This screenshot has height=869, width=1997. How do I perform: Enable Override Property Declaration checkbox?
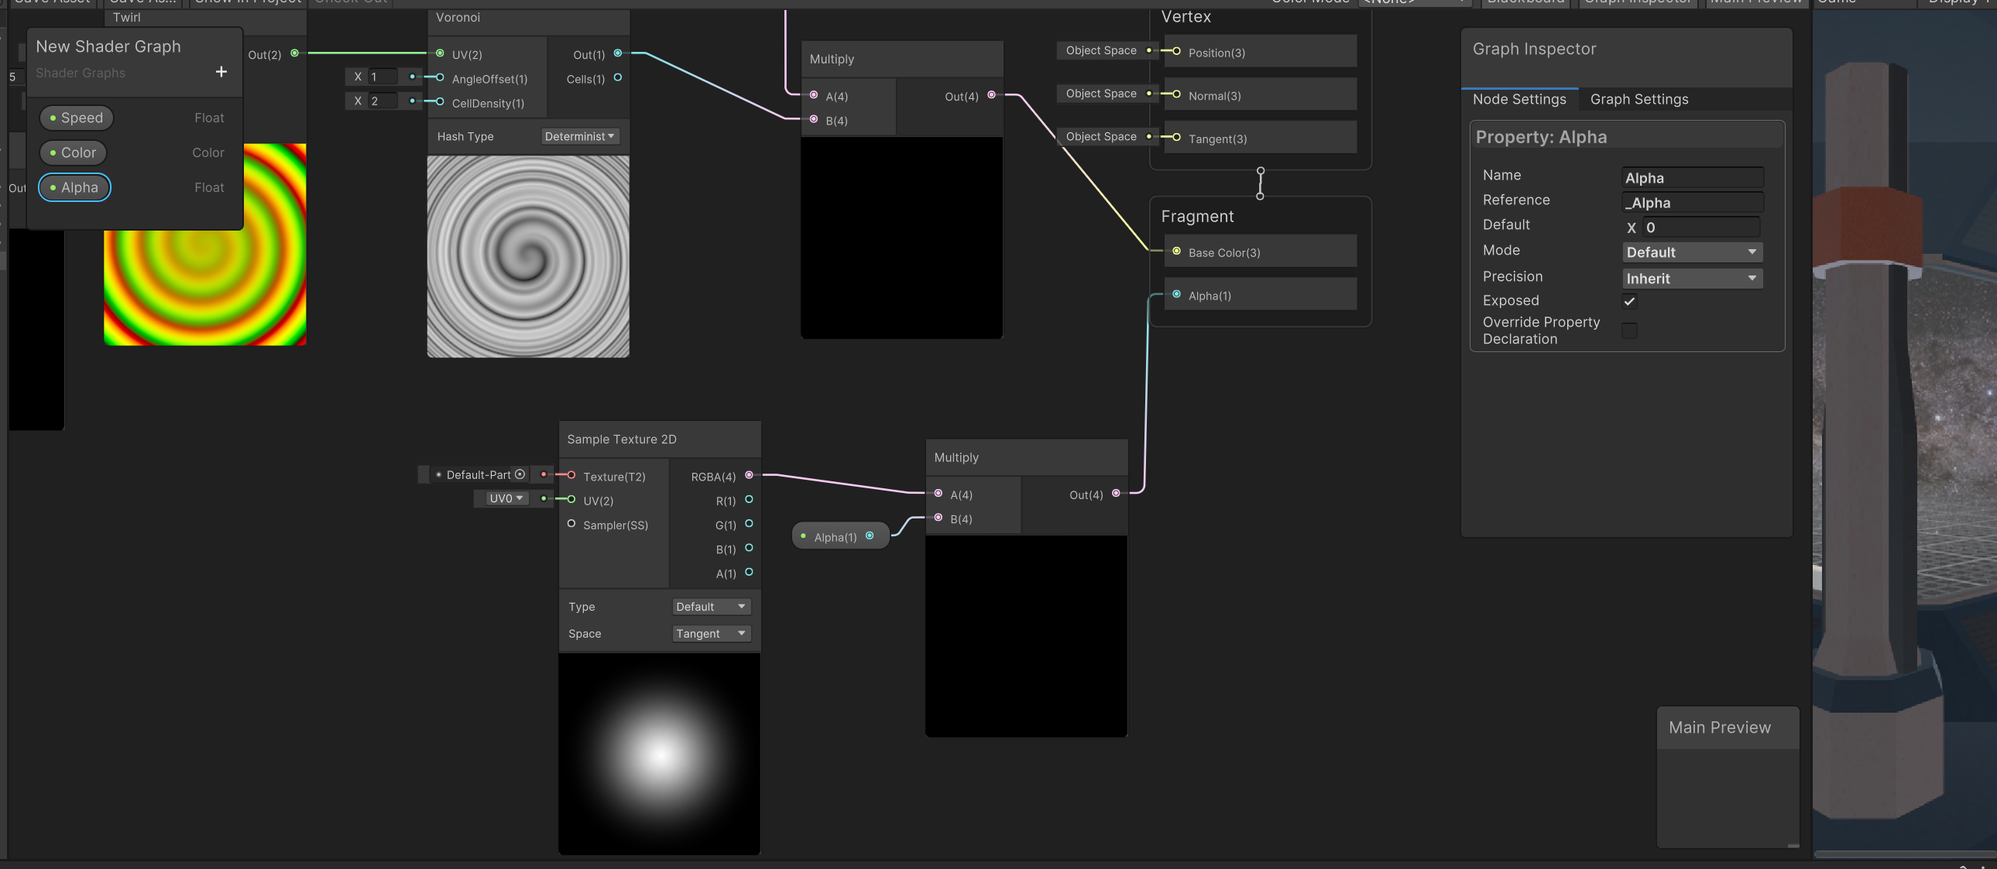pyautogui.click(x=1628, y=330)
